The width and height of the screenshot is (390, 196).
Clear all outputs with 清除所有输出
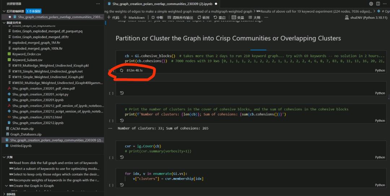click(x=180, y=17)
